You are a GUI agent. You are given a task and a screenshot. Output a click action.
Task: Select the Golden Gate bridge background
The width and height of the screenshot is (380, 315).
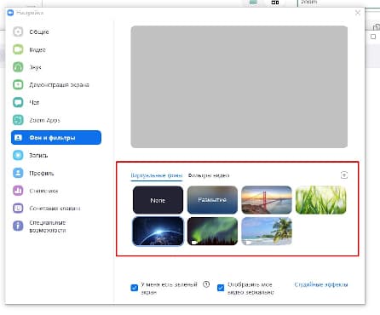267,200
